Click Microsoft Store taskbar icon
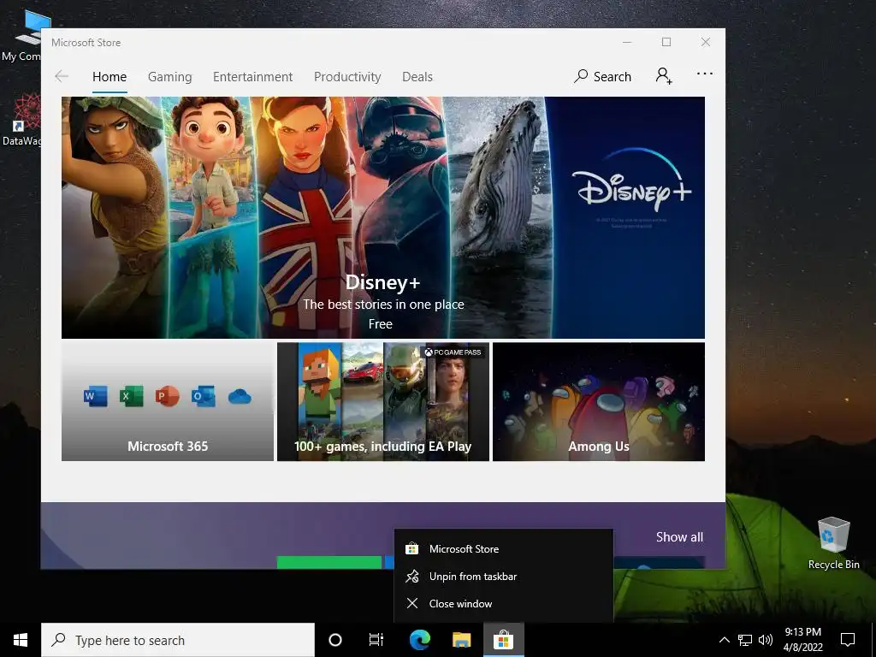876x657 pixels. click(x=503, y=640)
